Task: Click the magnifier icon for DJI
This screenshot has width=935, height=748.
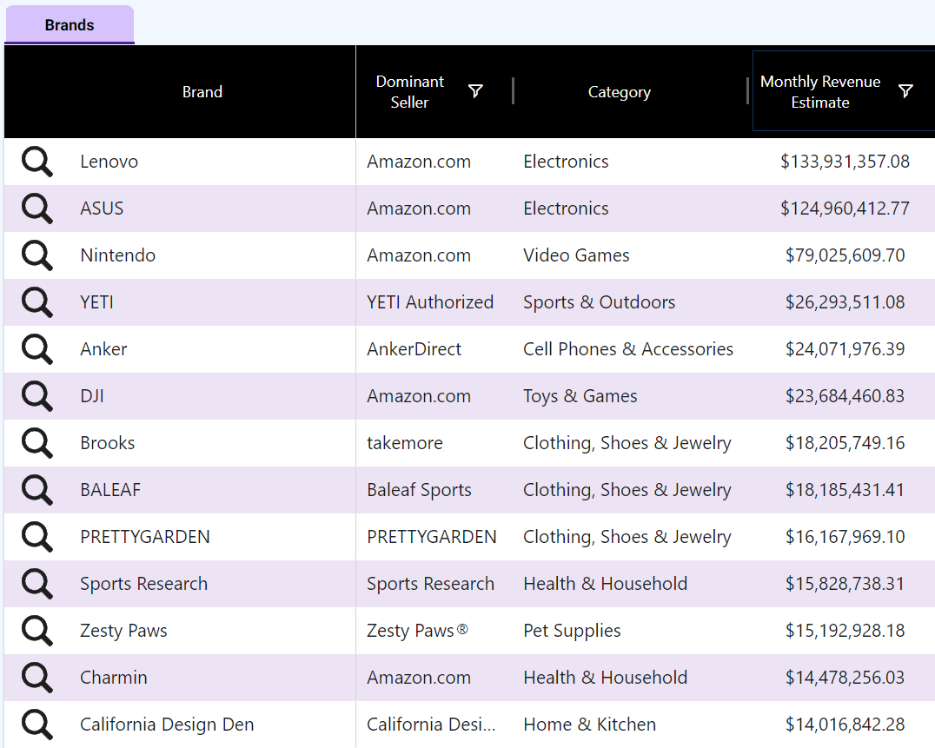Action: [x=37, y=396]
